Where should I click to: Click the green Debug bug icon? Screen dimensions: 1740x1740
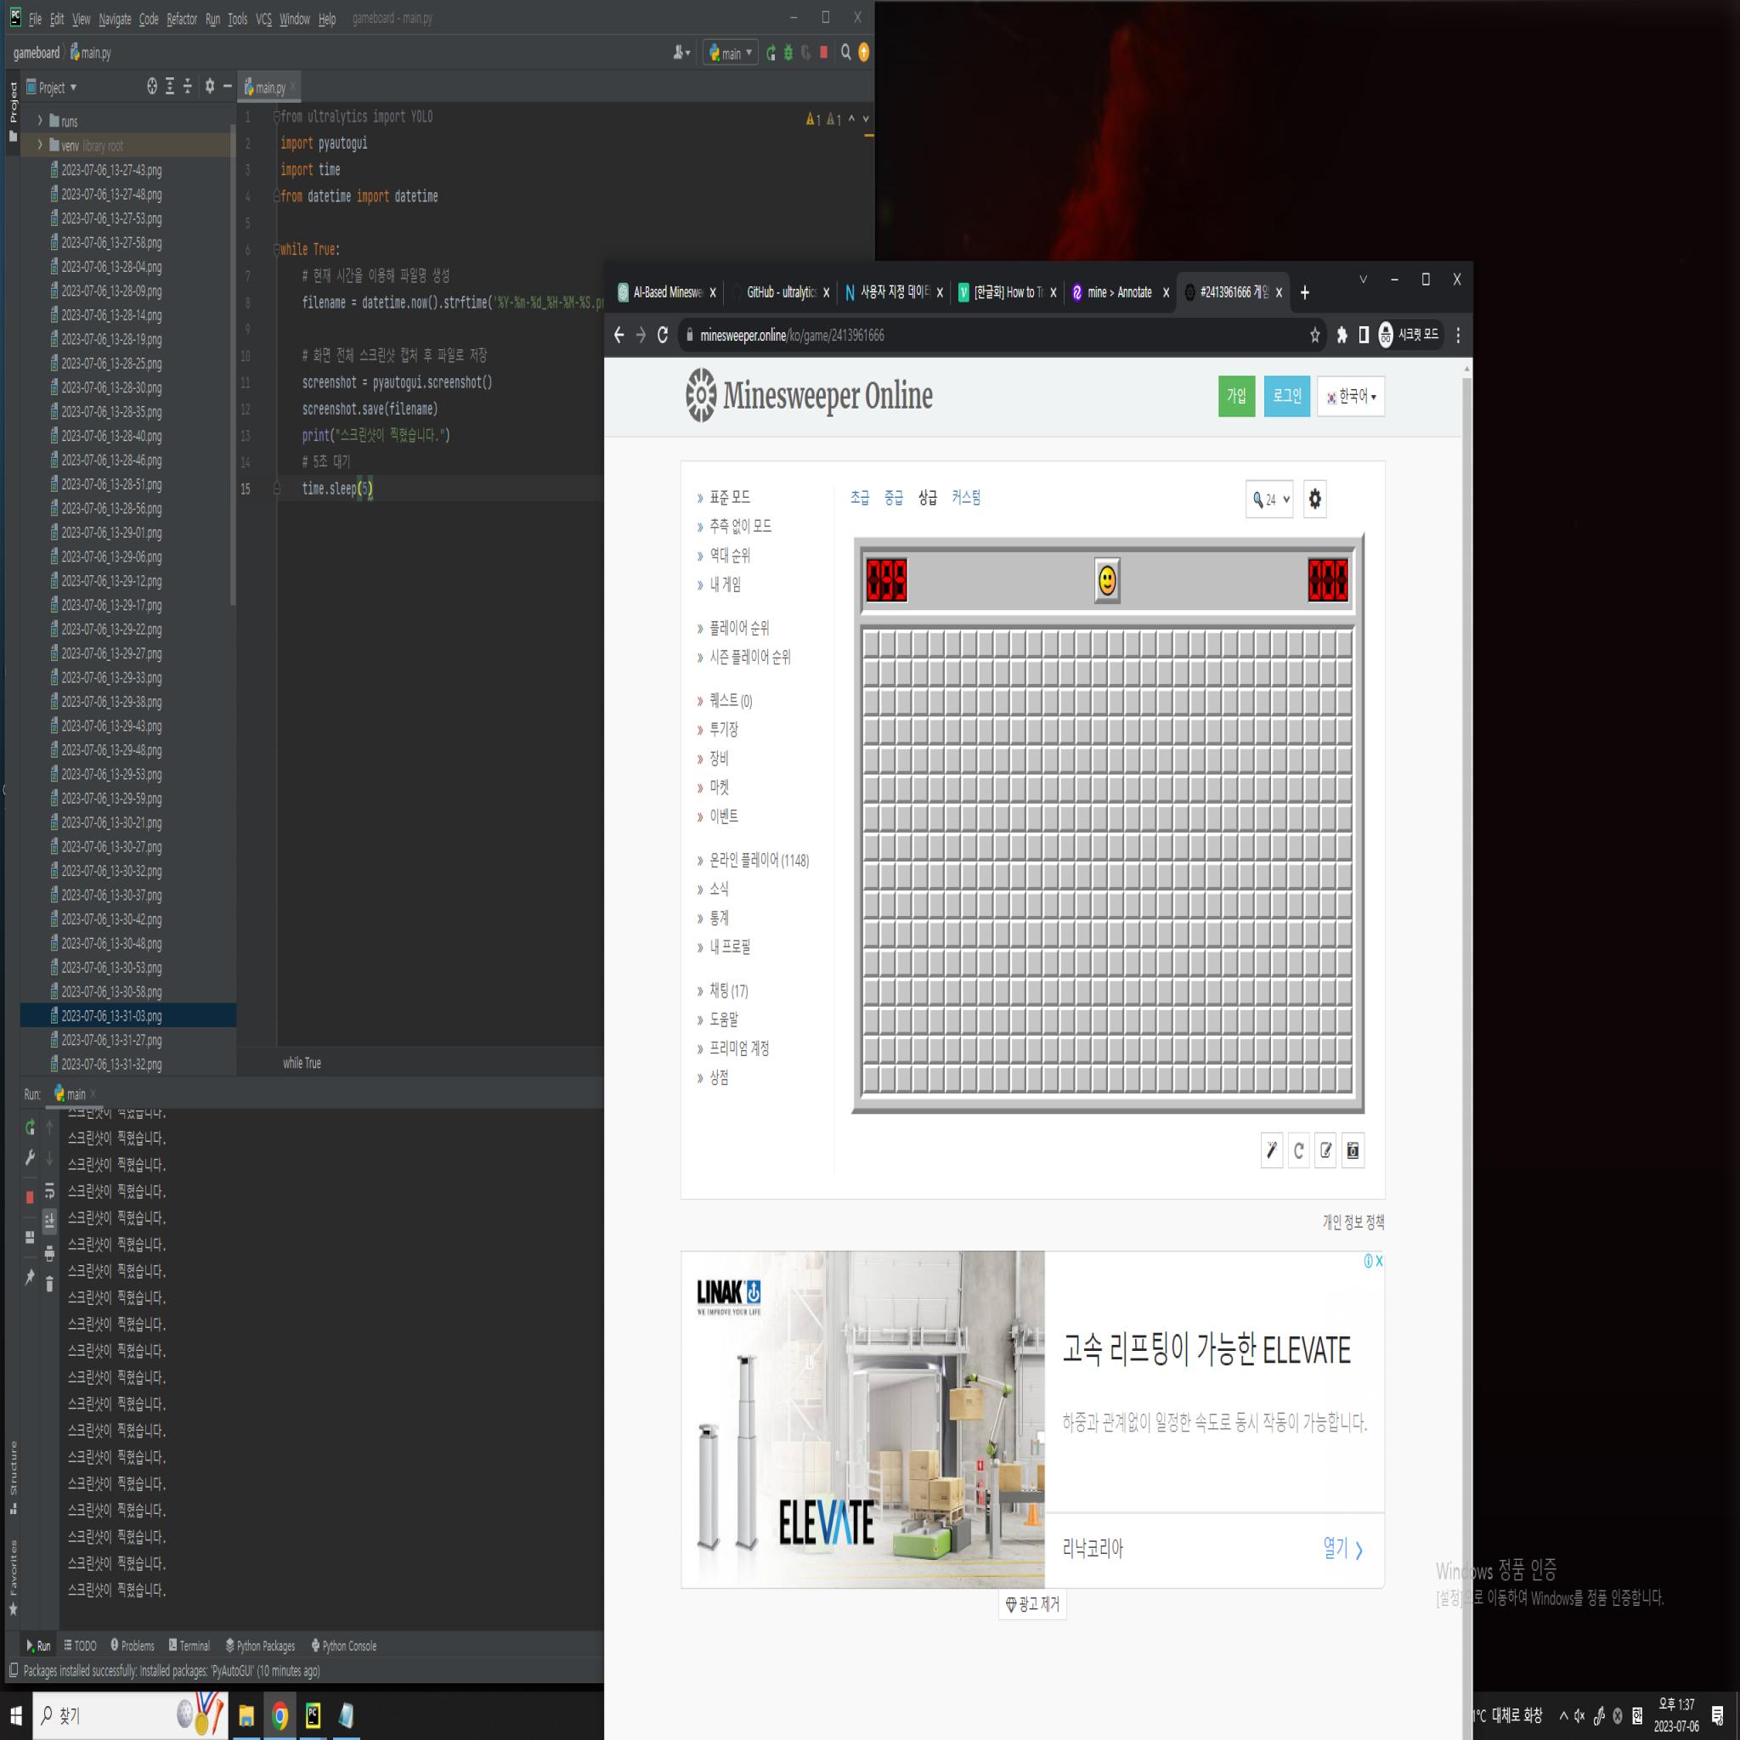tap(788, 54)
